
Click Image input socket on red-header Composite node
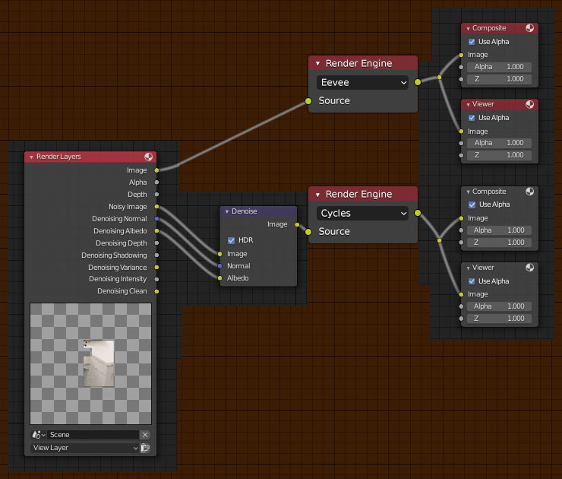[x=461, y=56]
